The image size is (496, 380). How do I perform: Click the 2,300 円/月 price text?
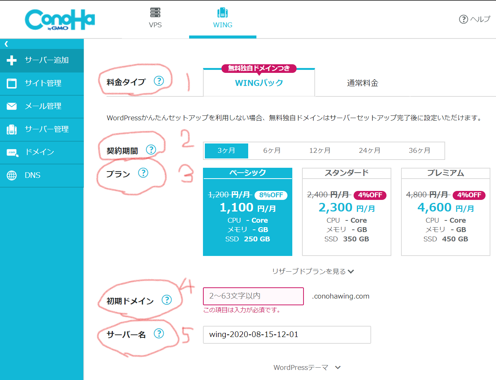[346, 207]
